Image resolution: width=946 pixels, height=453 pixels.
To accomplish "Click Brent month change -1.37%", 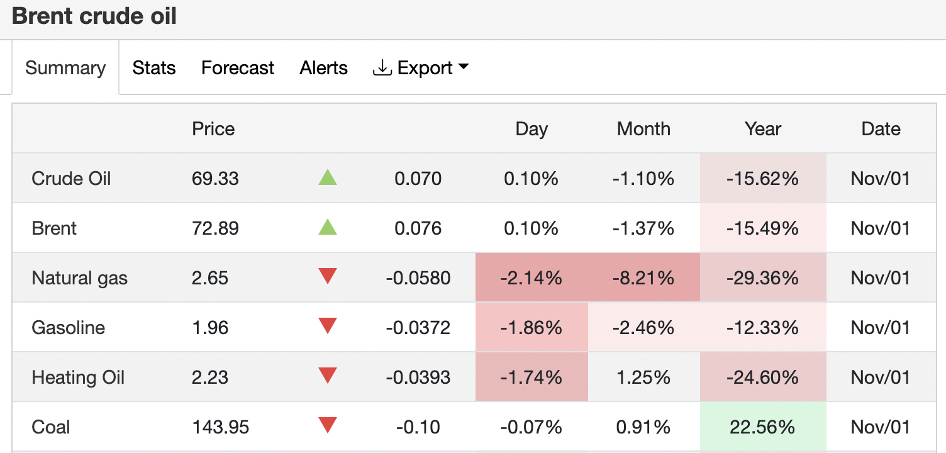I will [643, 228].
